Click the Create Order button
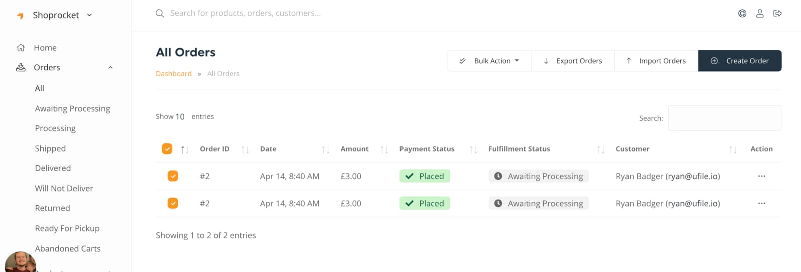Viewport: 801px width, 272px height. coord(739,61)
